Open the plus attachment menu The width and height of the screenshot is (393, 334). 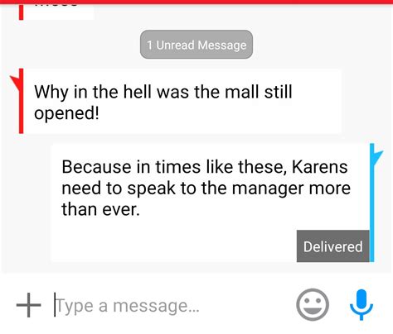pos(28,305)
